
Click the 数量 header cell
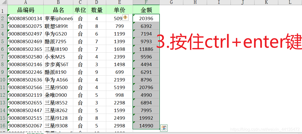pos(97,10)
